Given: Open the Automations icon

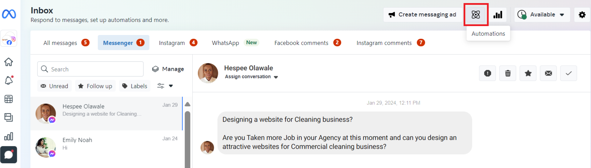Looking at the screenshot, I should [x=476, y=15].
